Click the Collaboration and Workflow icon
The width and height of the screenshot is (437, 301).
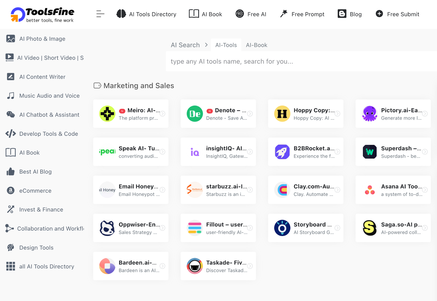[x=9, y=228]
